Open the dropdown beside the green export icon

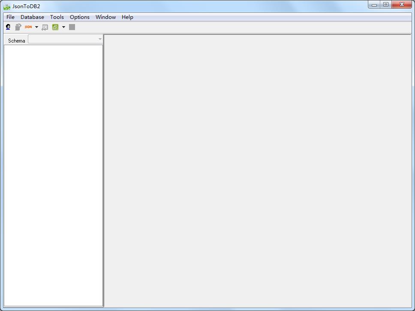63,27
